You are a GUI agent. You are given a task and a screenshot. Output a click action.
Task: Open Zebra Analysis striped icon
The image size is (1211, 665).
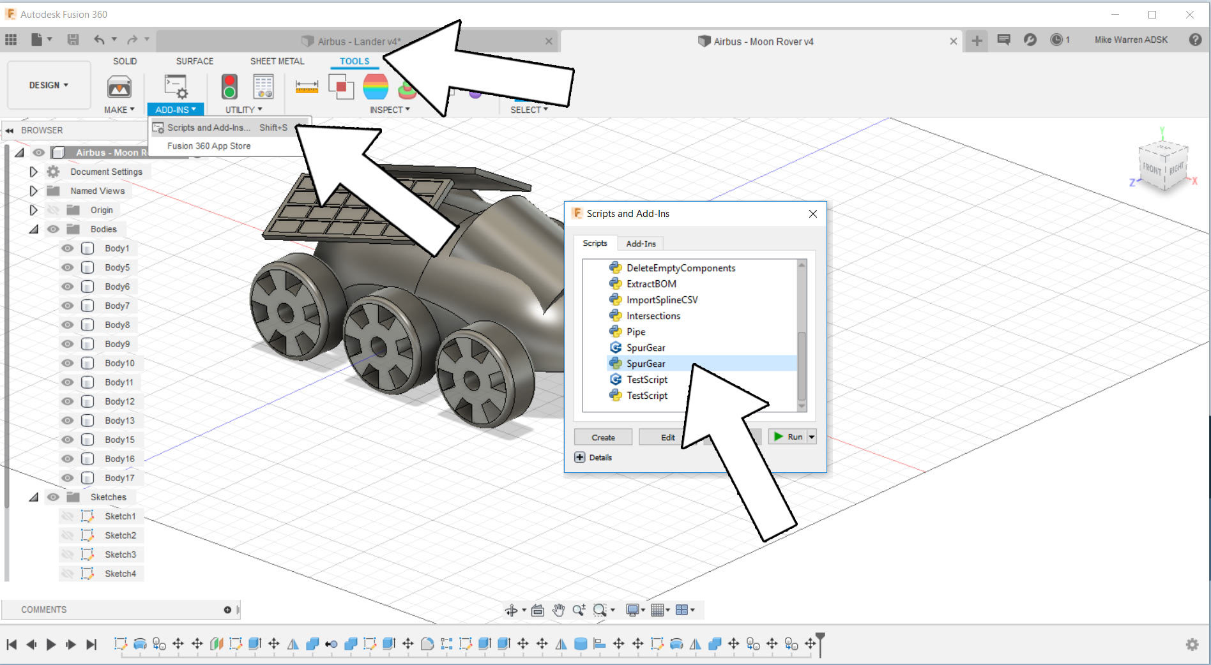(x=376, y=87)
